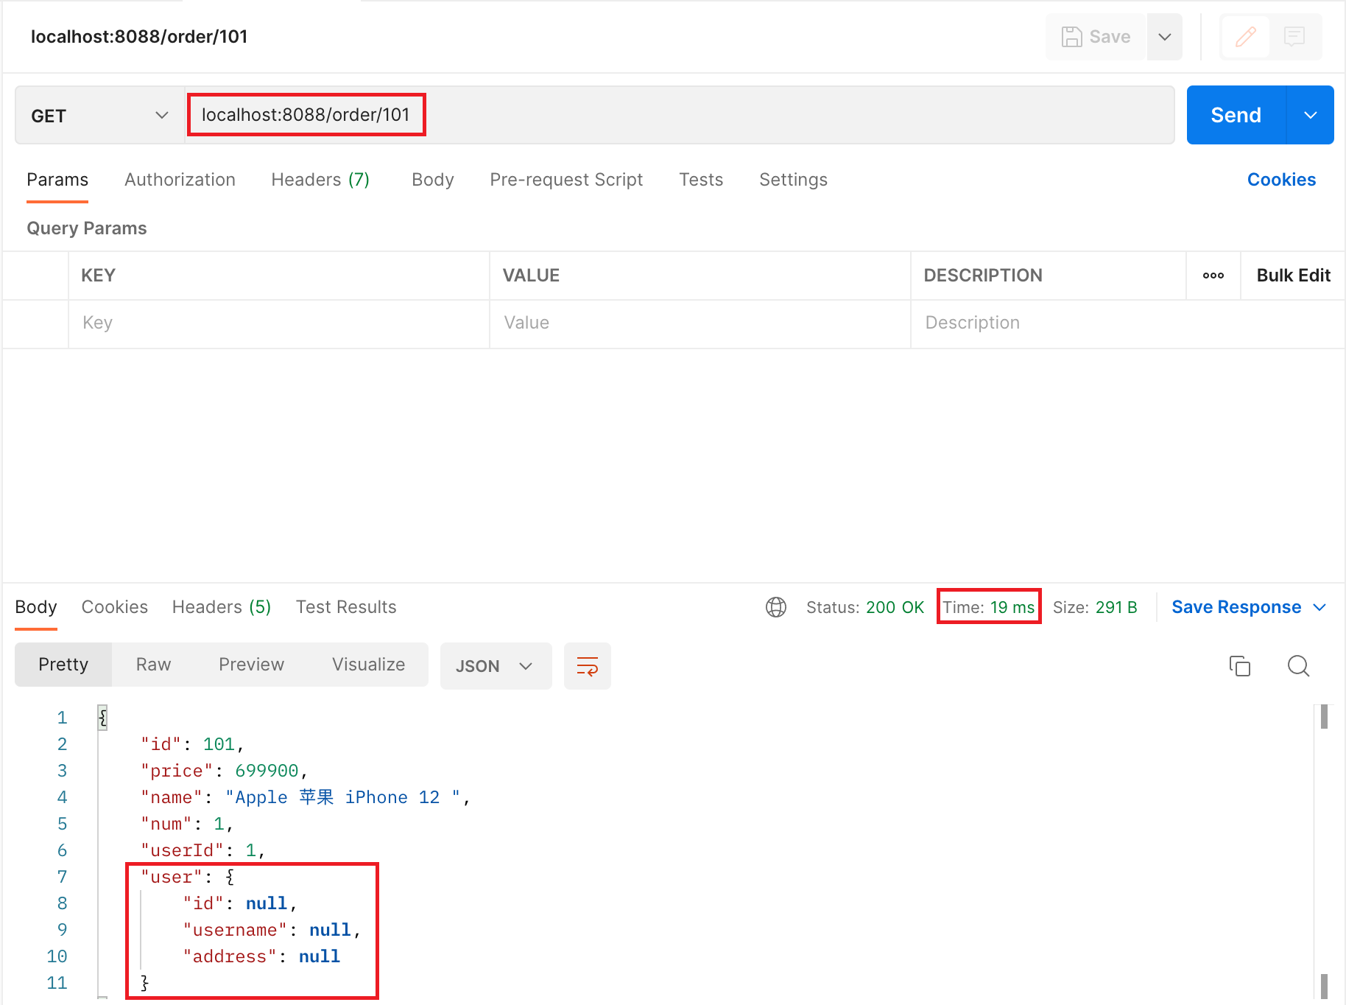Viewport: 1346px width, 1005px height.
Task: Click the network globe icon
Action: [776, 607]
